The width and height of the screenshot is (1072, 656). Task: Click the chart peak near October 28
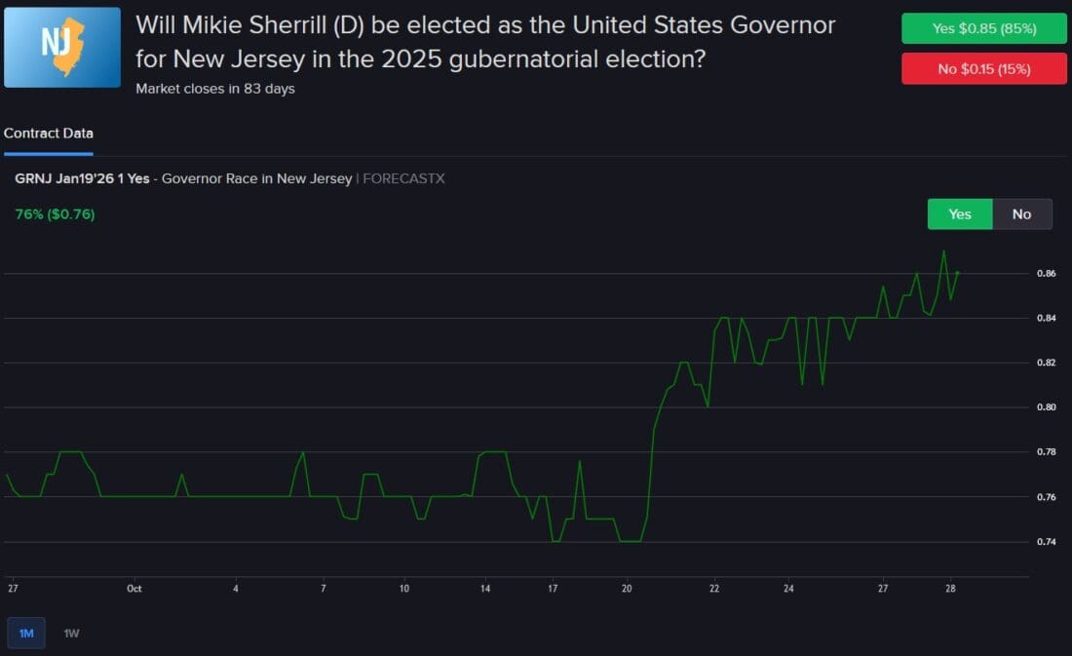pos(944,251)
